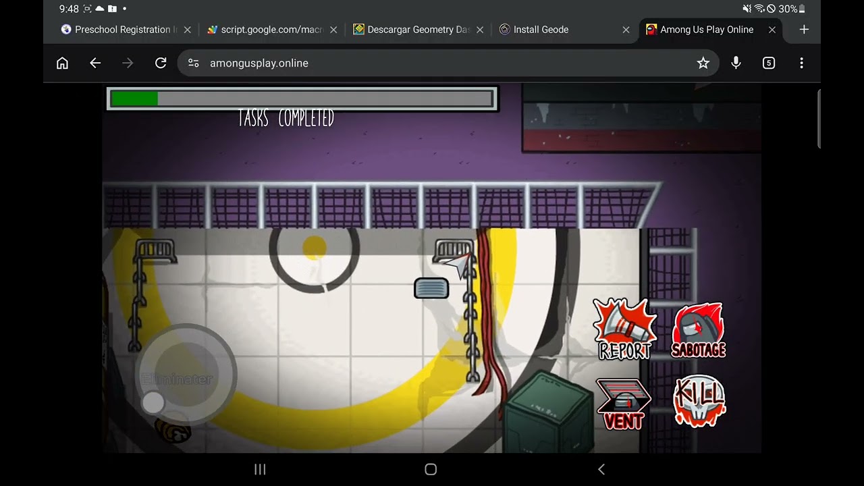The image size is (864, 486).
Task: Tap the muted sound status icon
Action: pyautogui.click(x=747, y=9)
